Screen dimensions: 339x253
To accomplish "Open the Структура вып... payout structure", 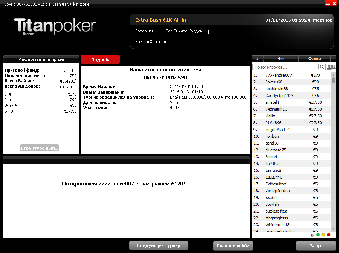I will click(x=40, y=148).
